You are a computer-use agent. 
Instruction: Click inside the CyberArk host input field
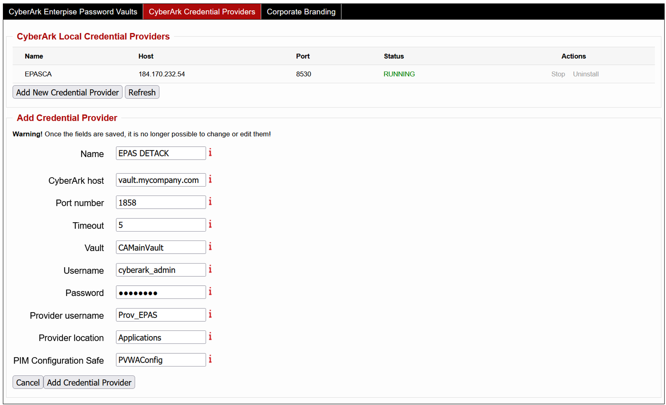coord(160,180)
